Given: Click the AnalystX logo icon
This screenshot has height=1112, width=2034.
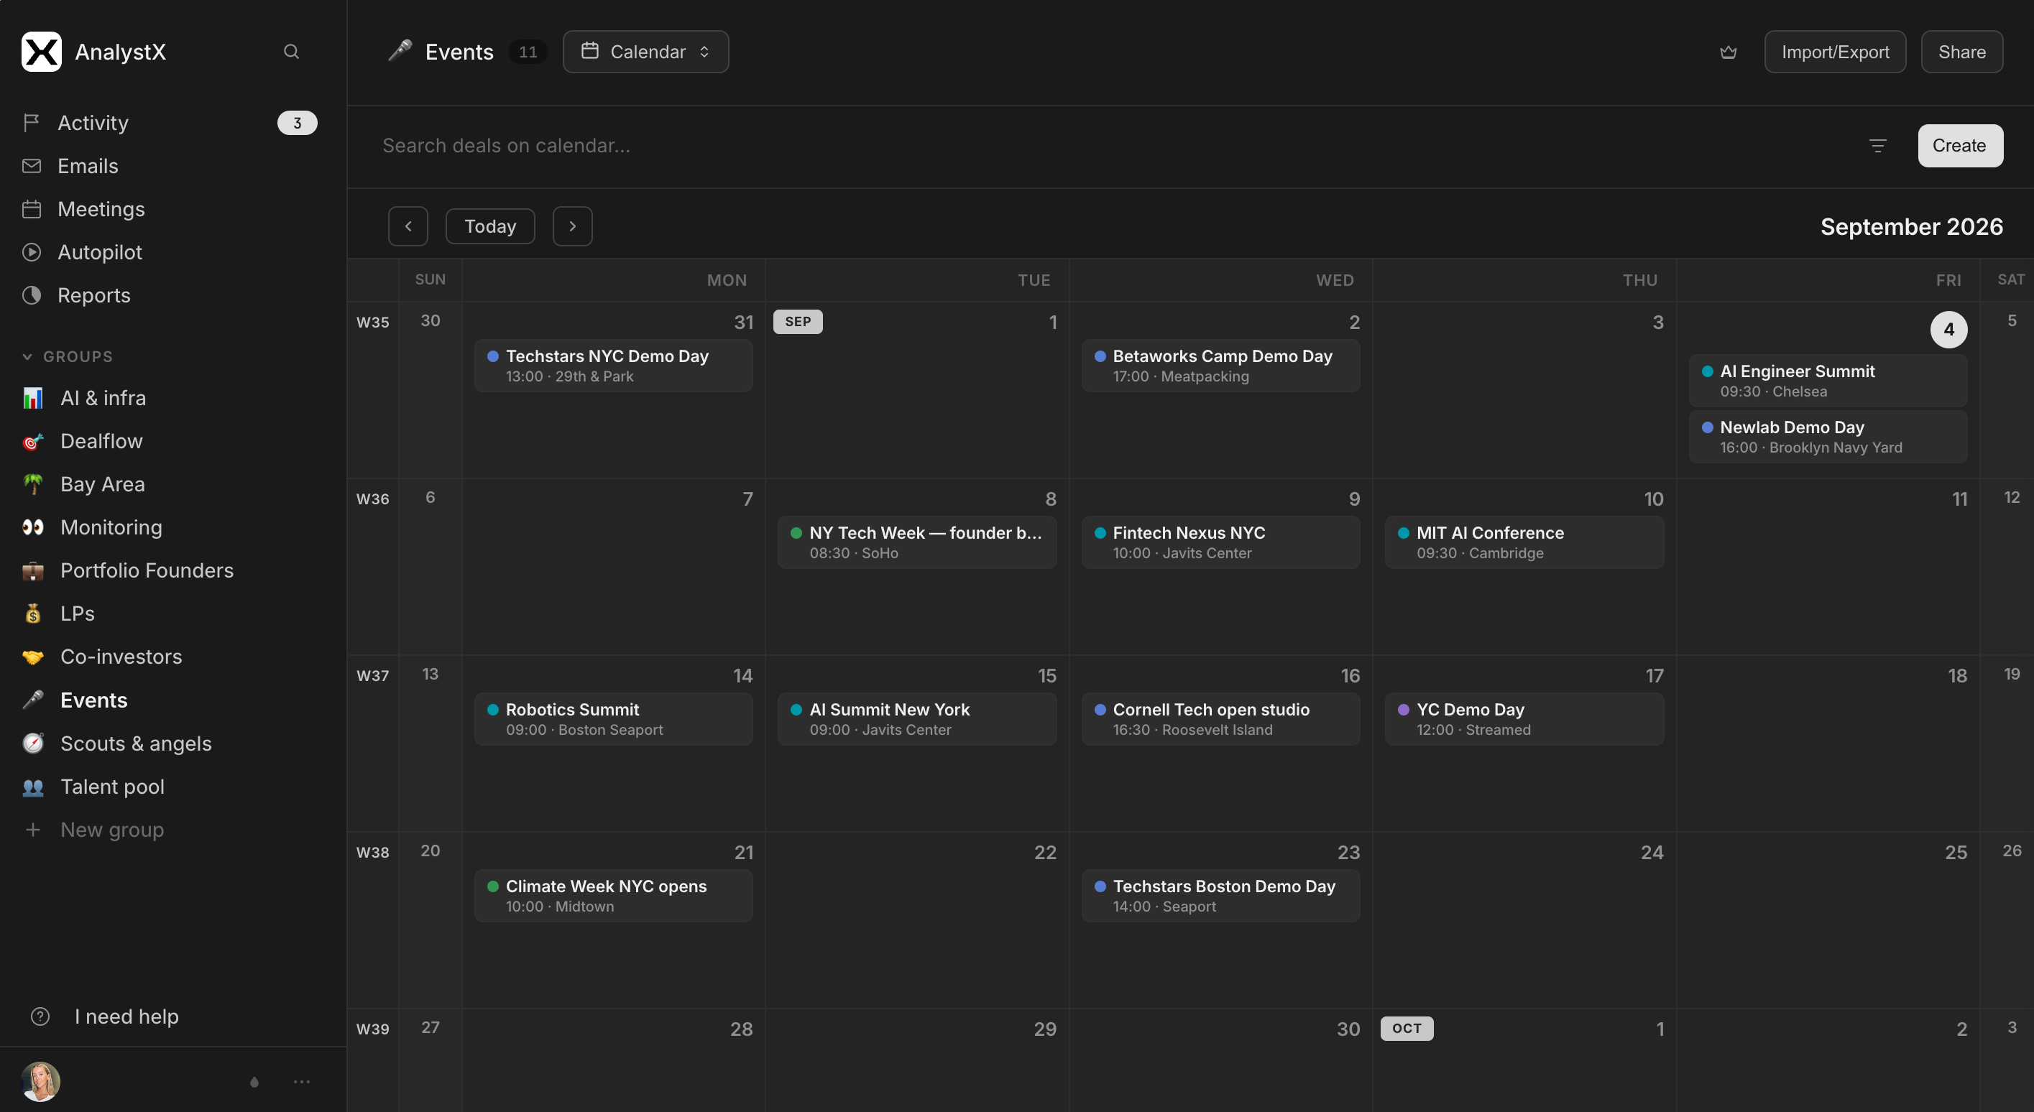Looking at the screenshot, I should pyautogui.click(x=41, y=51).
